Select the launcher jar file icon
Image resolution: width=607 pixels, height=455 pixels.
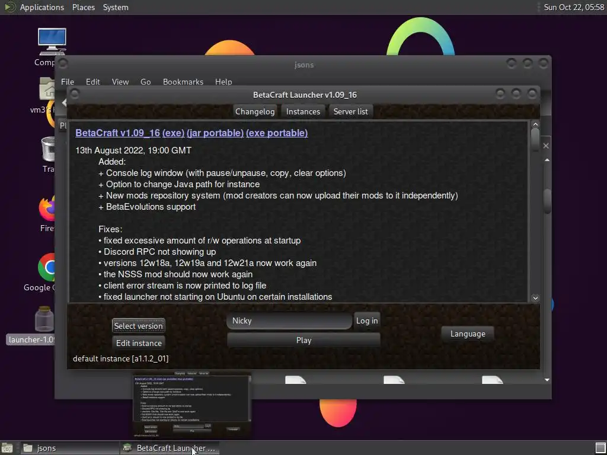click(x=44, y=319)
